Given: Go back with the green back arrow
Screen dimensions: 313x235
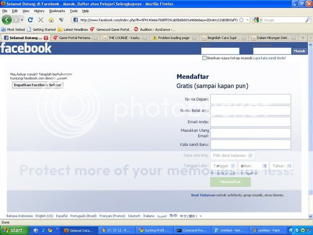Looking at the screenshot, I should 7,20.
